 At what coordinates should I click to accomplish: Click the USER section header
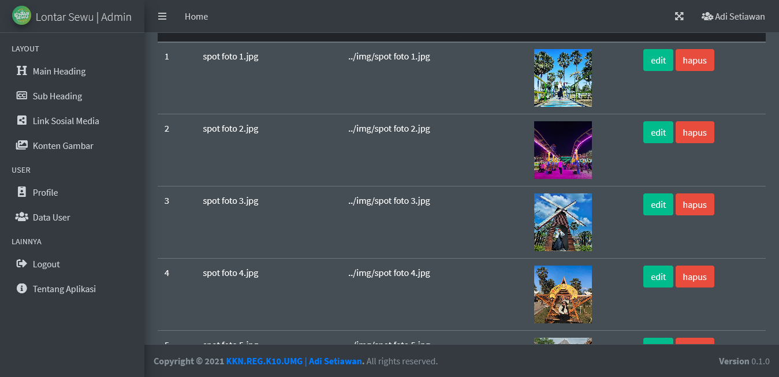[x=21, y=170]
